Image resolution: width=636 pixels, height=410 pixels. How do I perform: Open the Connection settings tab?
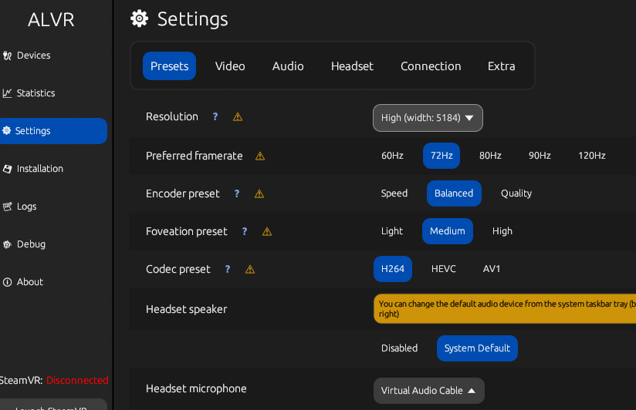tap(431, 66)
